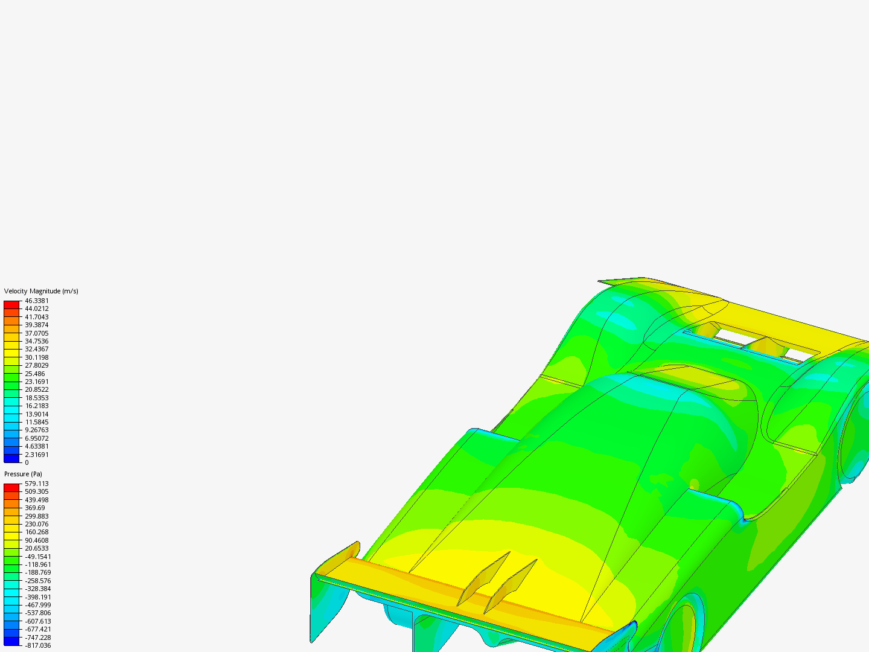This screenshot has width=869, height=652.
Task: Pick the 369.69 pressure legend value
Action: [x=35, y=508]
